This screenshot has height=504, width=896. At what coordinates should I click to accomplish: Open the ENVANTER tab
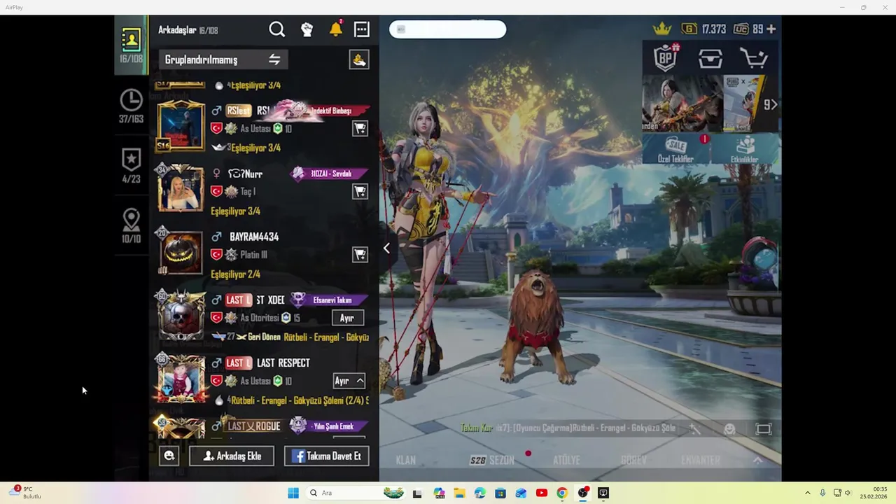701,460
